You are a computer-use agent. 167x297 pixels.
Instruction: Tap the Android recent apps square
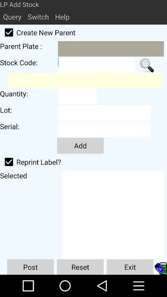28,285
